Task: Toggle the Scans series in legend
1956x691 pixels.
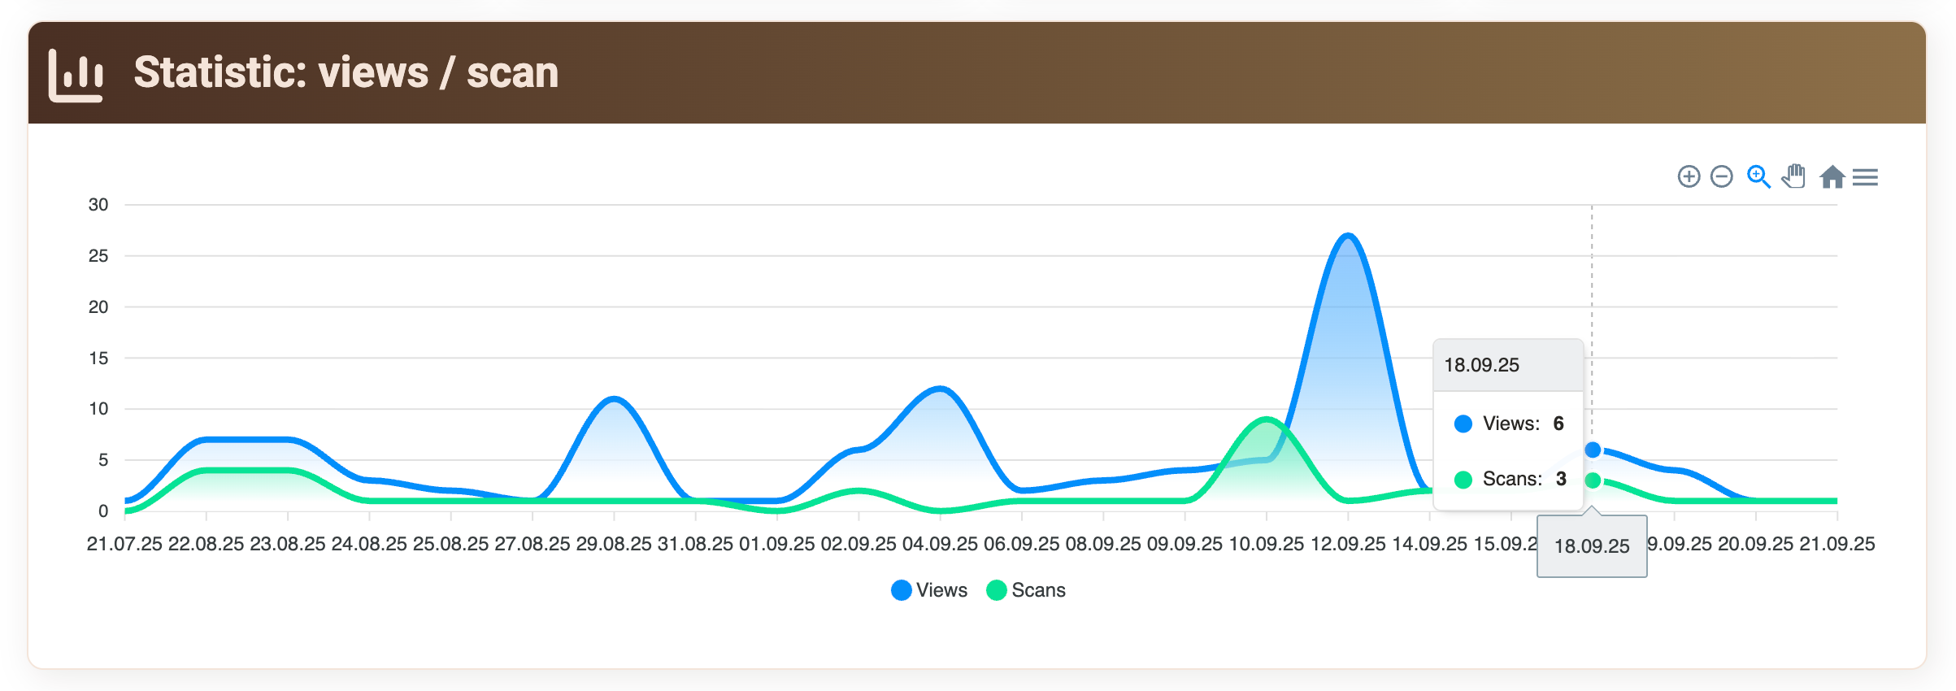Action: click(x=1026, y=590)
